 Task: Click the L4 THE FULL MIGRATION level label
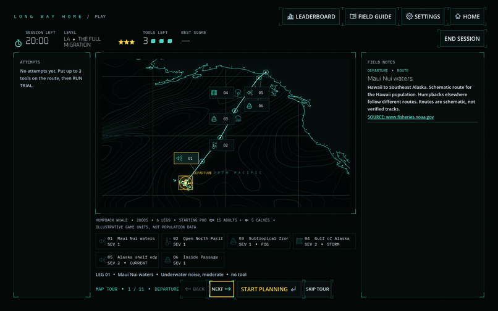82,42
